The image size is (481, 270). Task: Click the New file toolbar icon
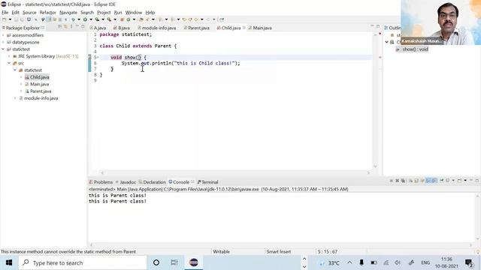point(4,19)
